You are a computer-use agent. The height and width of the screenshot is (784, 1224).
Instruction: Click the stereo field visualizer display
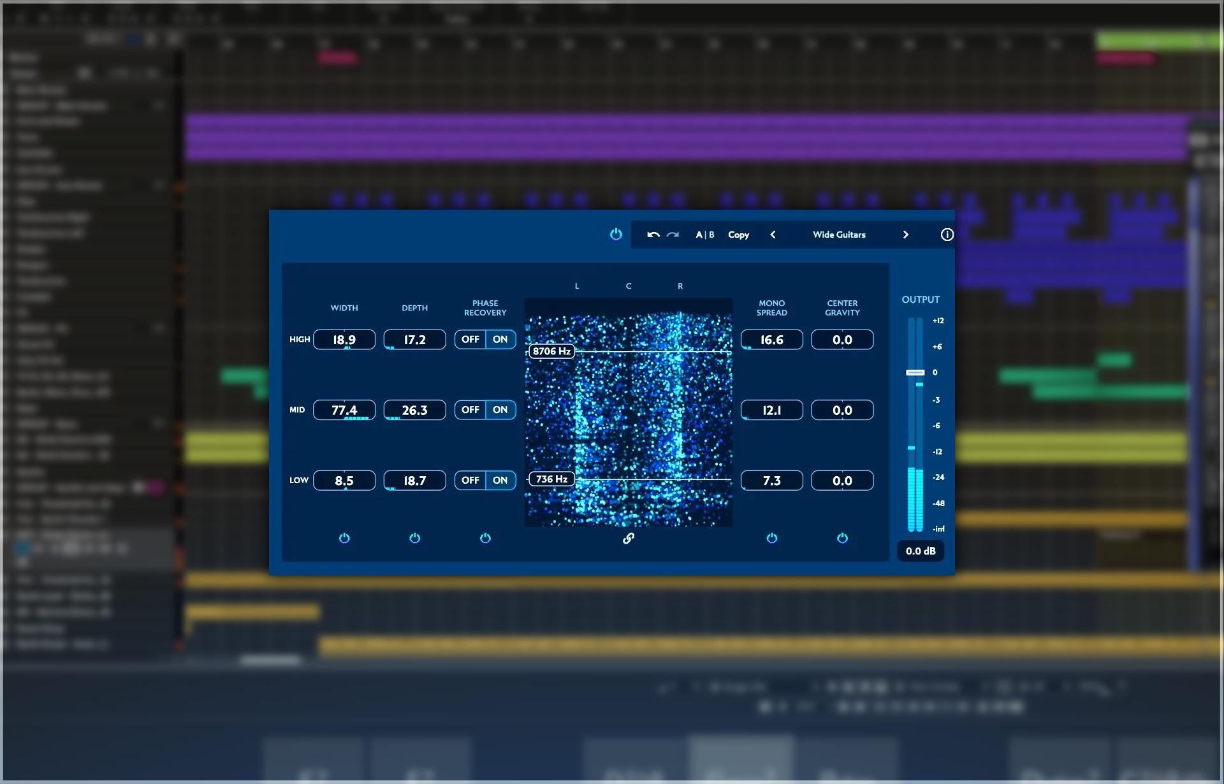pyautogui.click(x=629, y=412)
